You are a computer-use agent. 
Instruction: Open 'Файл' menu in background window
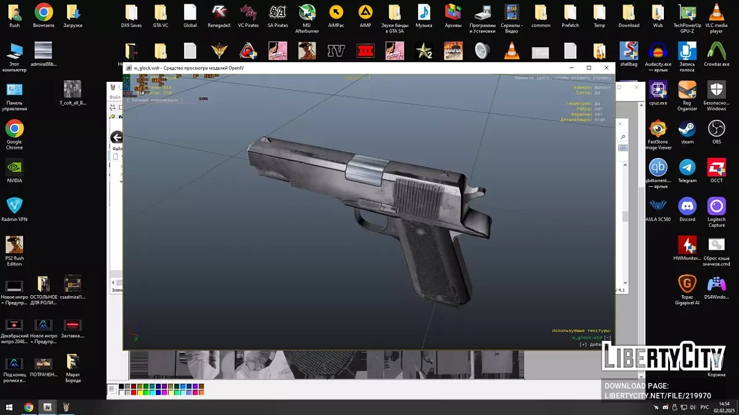115,97
